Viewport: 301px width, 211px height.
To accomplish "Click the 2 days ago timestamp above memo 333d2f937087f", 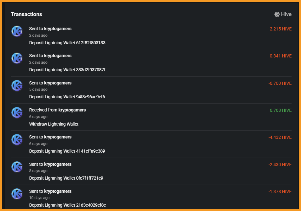I will pyautogui.click(x=38, y=62).
